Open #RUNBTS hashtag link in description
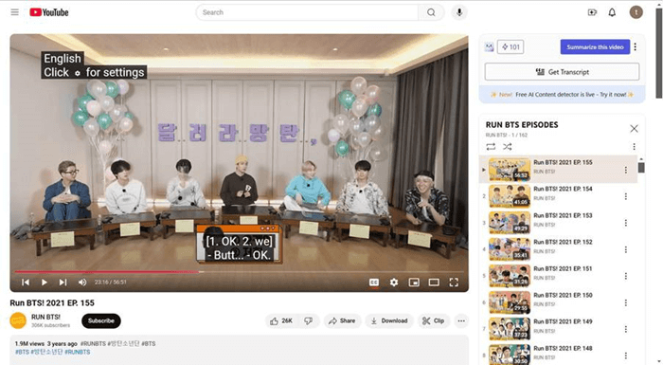 pos(78,352)
